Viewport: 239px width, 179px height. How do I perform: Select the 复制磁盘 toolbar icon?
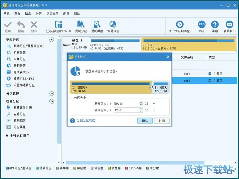tap(97, 25)
